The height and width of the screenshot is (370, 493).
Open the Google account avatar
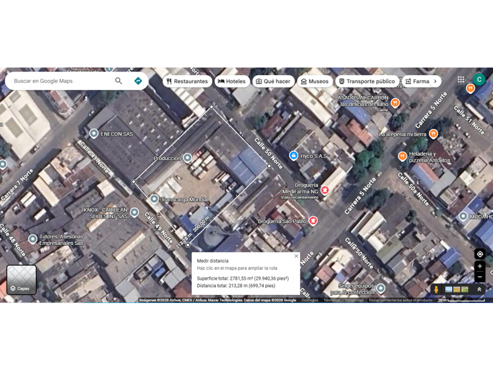click(479, 80)
